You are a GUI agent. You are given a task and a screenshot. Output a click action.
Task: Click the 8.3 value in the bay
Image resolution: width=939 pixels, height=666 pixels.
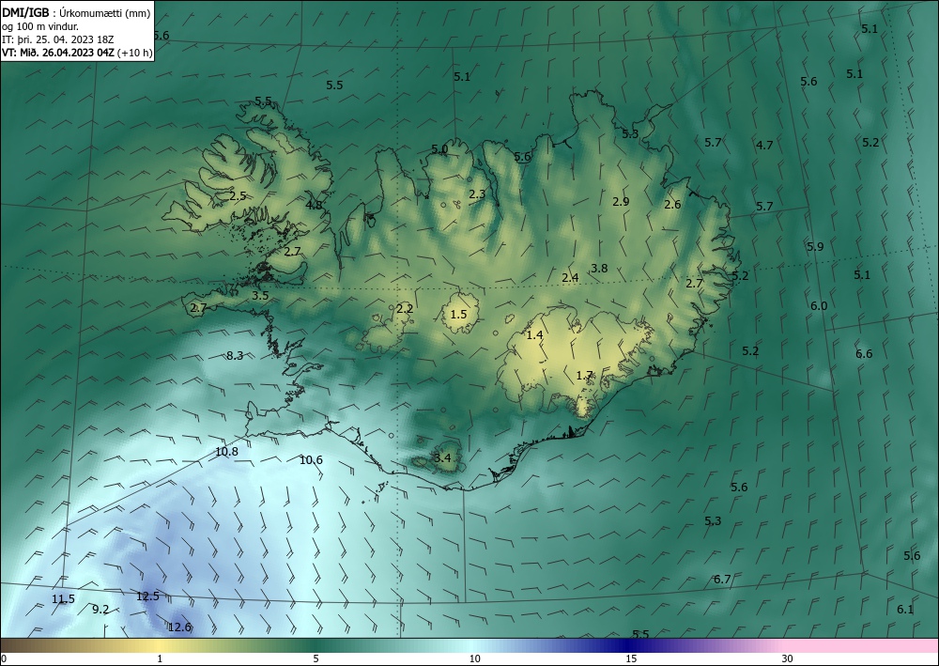(235, 356)
